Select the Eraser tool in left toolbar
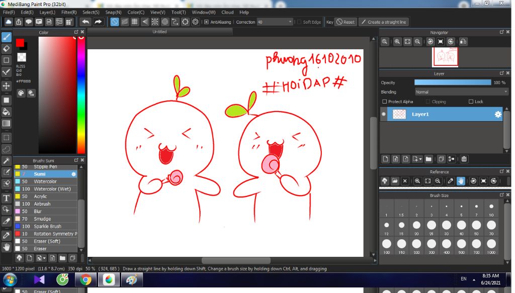The height and width of the screenshot is (293, 515). point(6,49)
